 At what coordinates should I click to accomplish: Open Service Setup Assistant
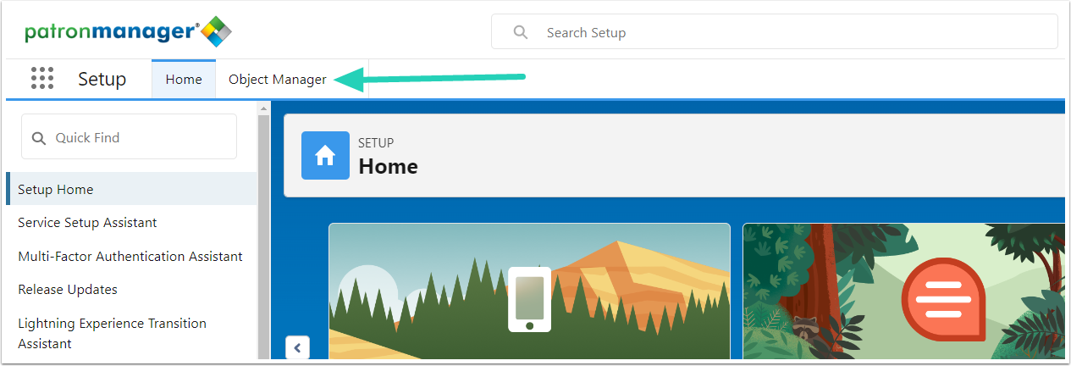(131, 223)
